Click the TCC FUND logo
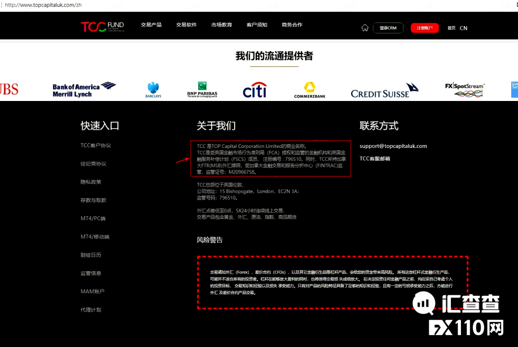518x347 pixels. click(x=102, y=26)
